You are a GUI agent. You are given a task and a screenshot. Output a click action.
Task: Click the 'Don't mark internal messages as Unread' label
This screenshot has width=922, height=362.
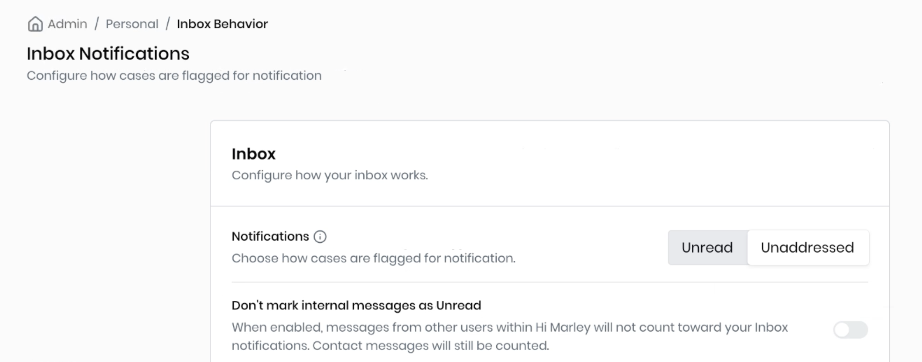tap(356, 305)
